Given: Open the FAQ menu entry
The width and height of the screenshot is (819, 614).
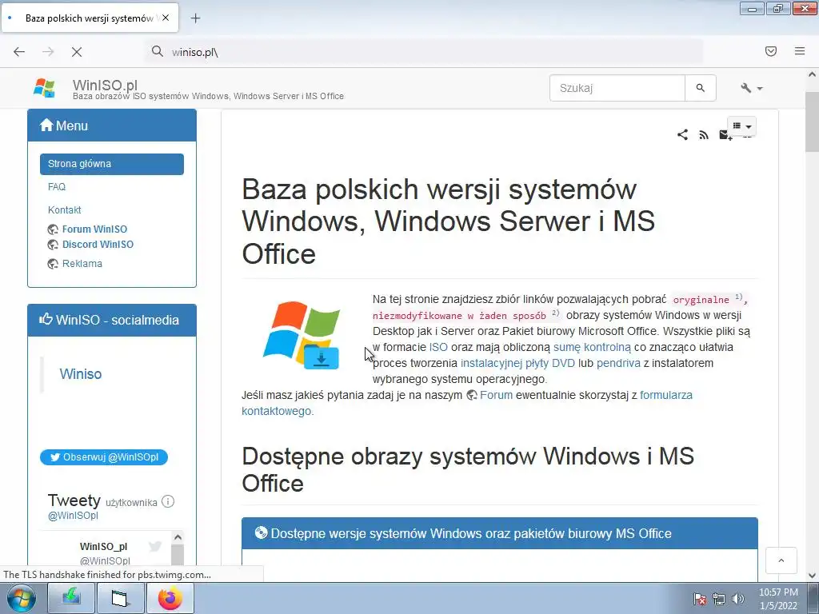Looking at the screenshot, I should 57,187.
